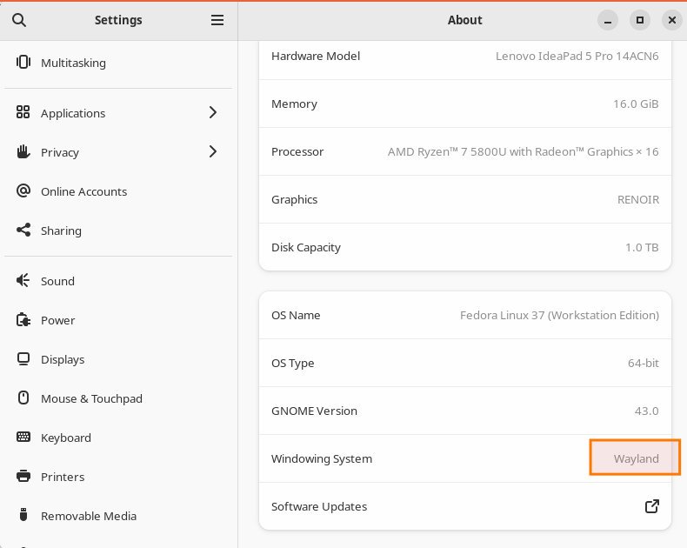Click the Power icon in sidebar
The height and width of the screenshot is (548, 687).
23,320
